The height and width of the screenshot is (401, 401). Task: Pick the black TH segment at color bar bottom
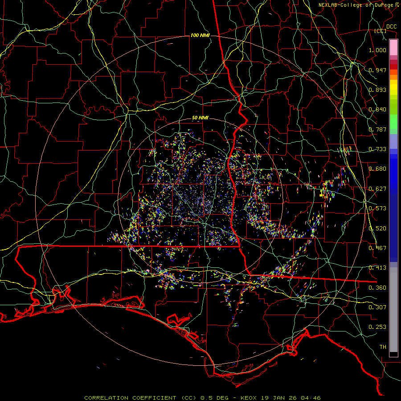click(x=393, y=354)
